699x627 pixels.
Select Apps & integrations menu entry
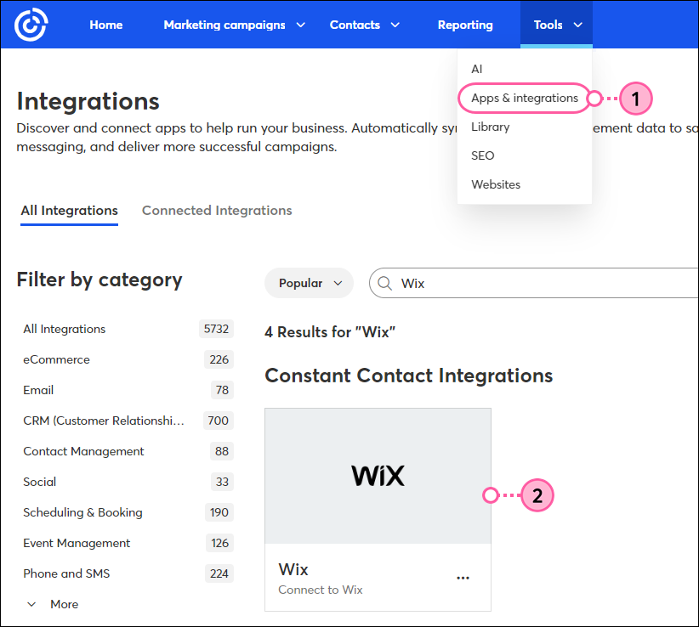tap(524, 98)
